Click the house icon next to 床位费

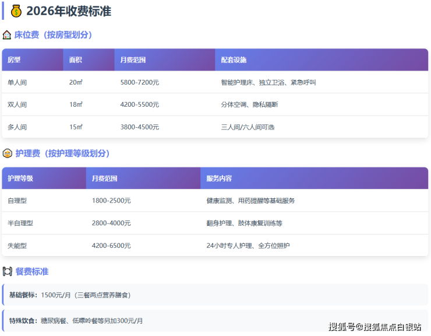(x=7, y=35)
